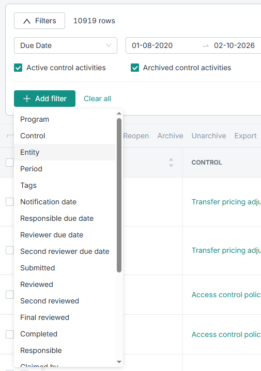This screenshot has width=261, height=371.
Task: Uncheck Archived control activities
Action: [x=135, y=68]
